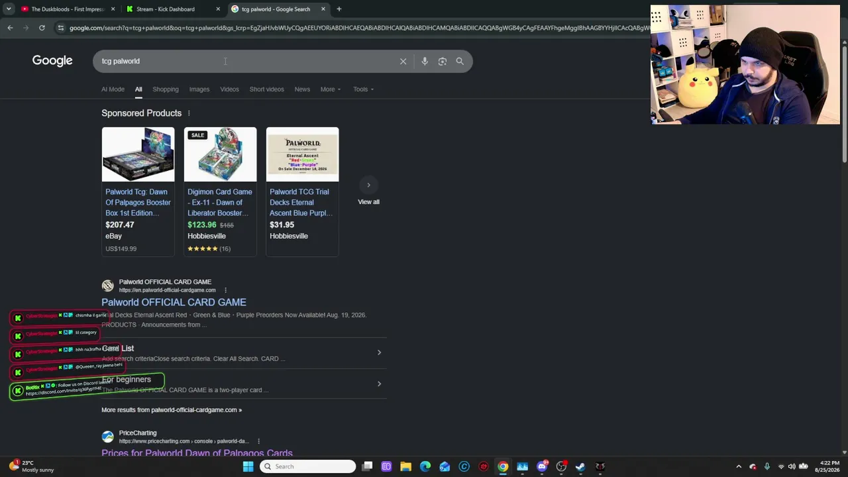Expand the Tools dropdown
Image resolution: width=848 pixels, height=477 pixels.
click(x=363, y=89)
